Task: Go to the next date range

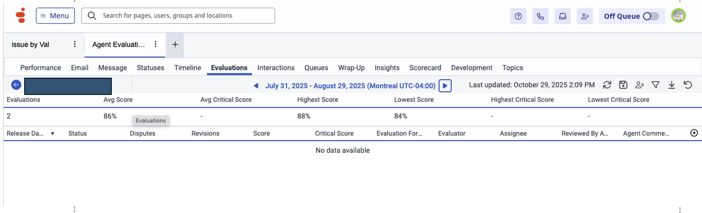Action: [445, 86]
